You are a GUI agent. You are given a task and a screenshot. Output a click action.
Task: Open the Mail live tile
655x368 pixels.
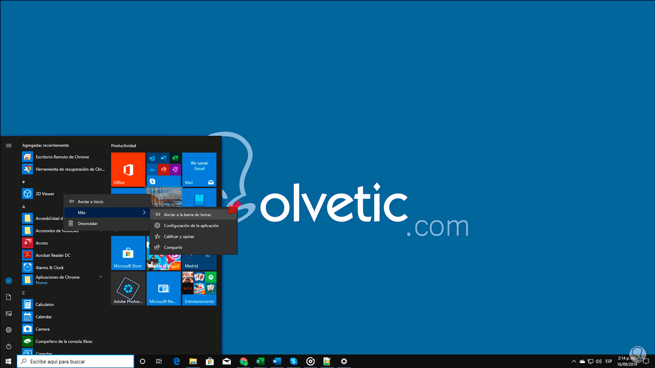[x=199, y=170]
